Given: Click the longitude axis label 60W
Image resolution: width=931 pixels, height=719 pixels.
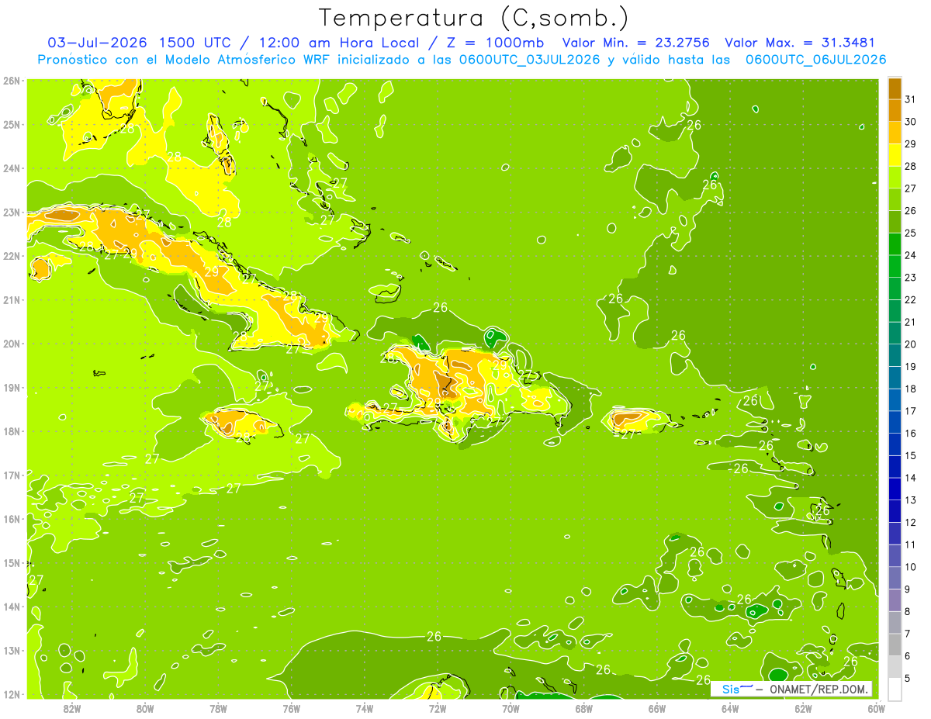Looking at the screenshot, I should (x=875, y=708).
